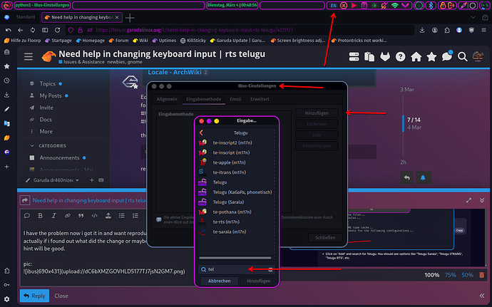Open browser sidebar history clock
492x307 pixels.
(7, 80)
